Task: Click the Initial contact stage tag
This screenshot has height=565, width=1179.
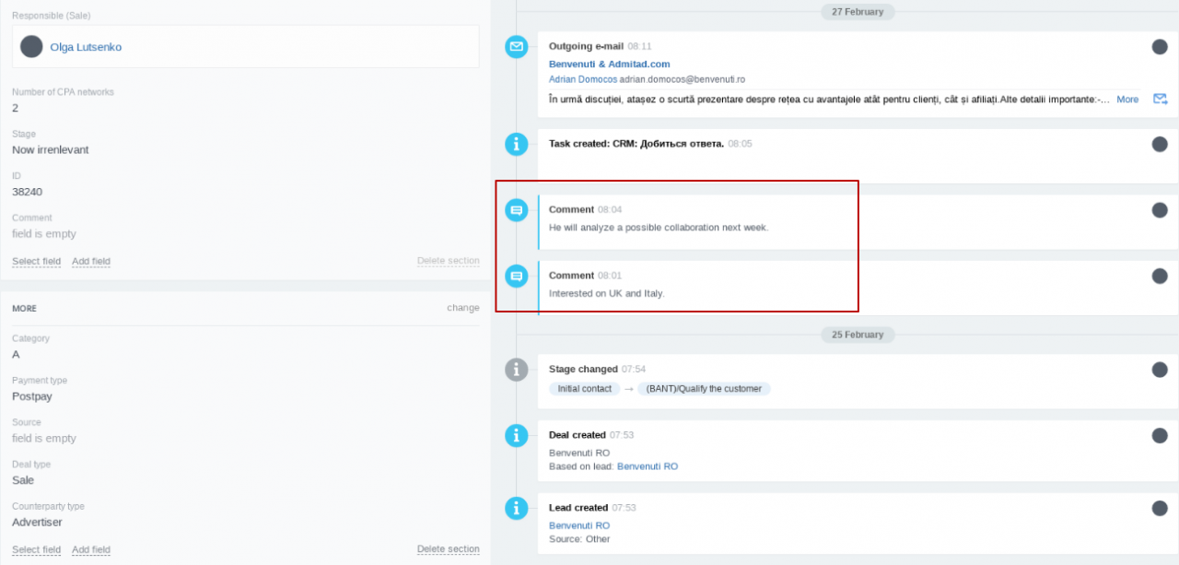Action: point(585,389)
